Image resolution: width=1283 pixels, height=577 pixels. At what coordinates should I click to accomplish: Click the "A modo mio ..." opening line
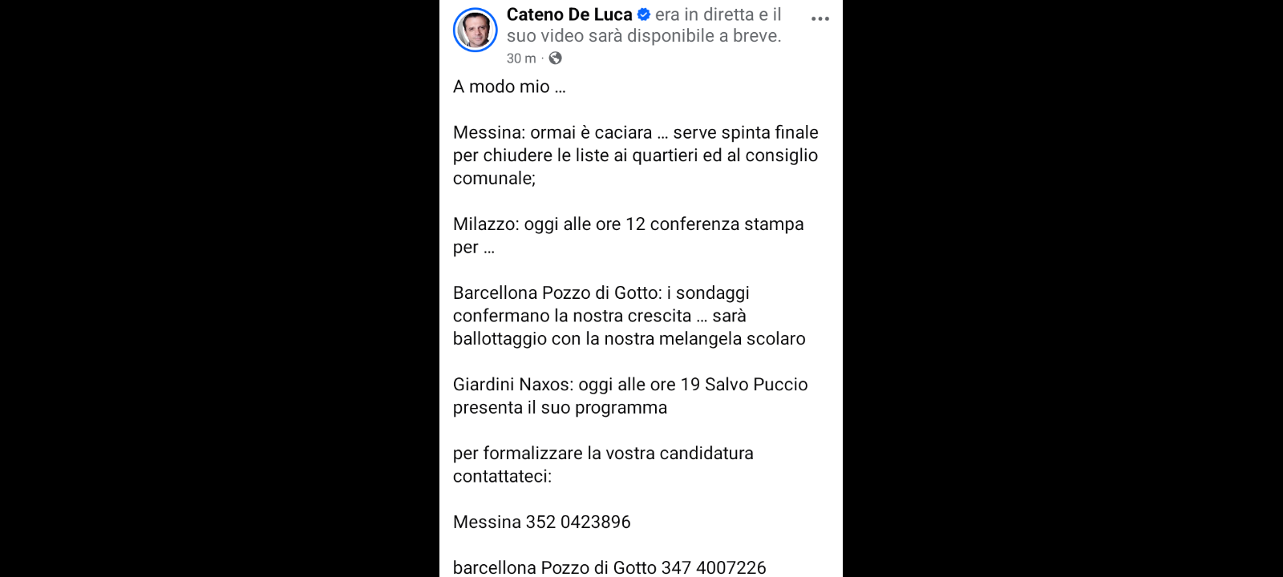click(x=509, y=87)
